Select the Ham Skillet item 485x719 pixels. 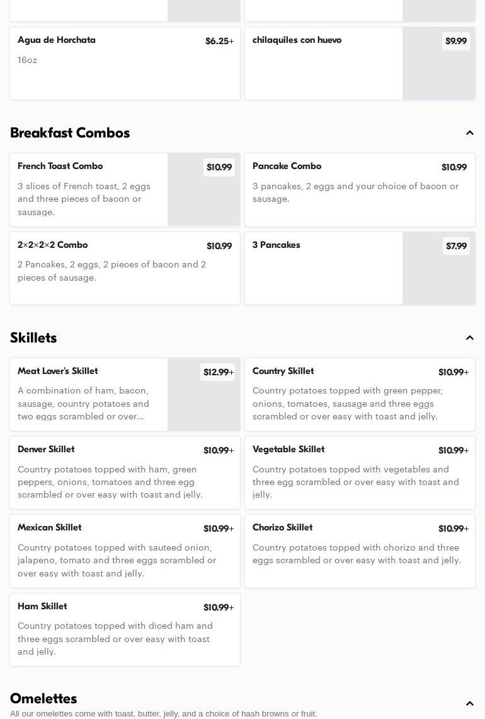point(125,629)
